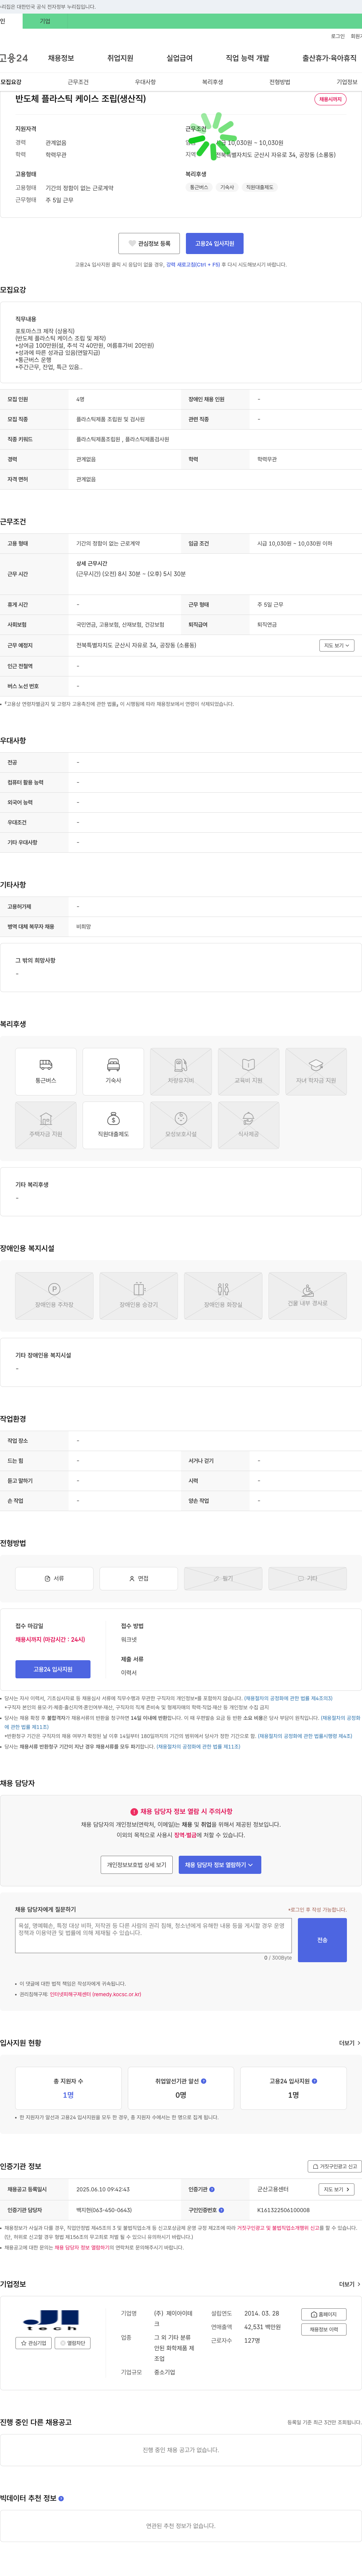This screenshot has height=2576, width=362.
Task: Click info icon beside 빅데이터 추천 정보
Action: coord(62,2498)
